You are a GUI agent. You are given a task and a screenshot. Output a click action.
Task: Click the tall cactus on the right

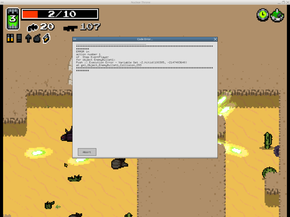[x=268, y=141]
